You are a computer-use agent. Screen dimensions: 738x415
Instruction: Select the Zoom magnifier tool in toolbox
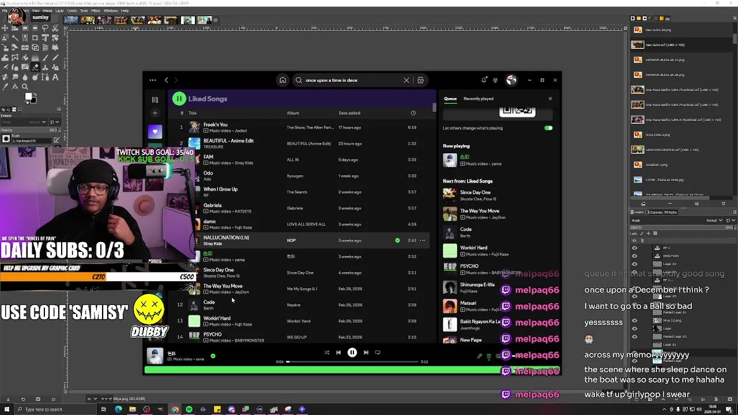click(25, 86)
